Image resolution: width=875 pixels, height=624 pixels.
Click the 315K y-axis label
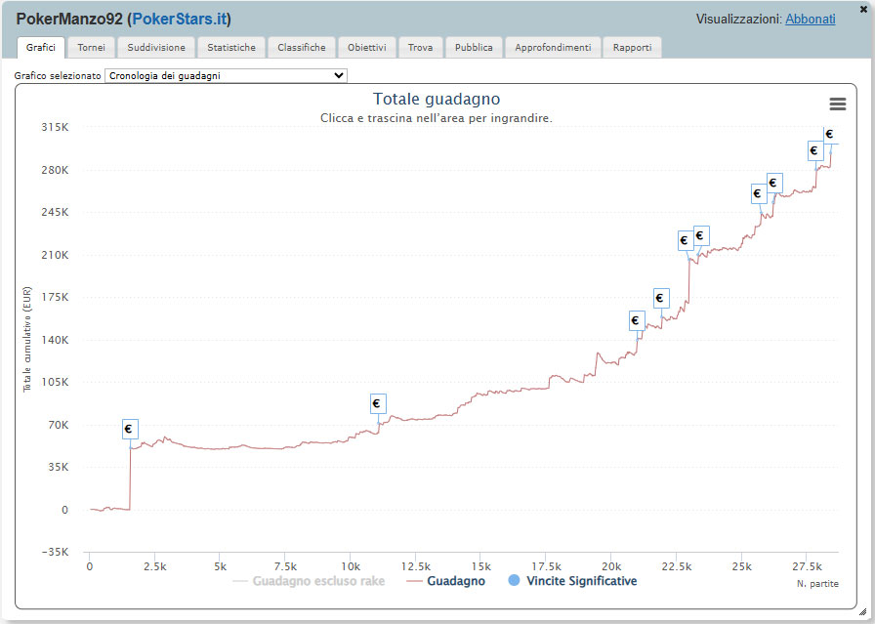55,127
